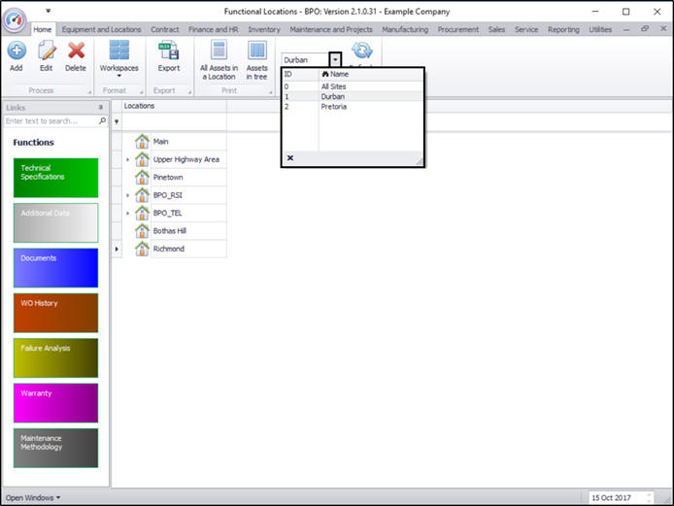Open the Documents tile
This screenshot has height=506, width=674.
click(56, 268)
